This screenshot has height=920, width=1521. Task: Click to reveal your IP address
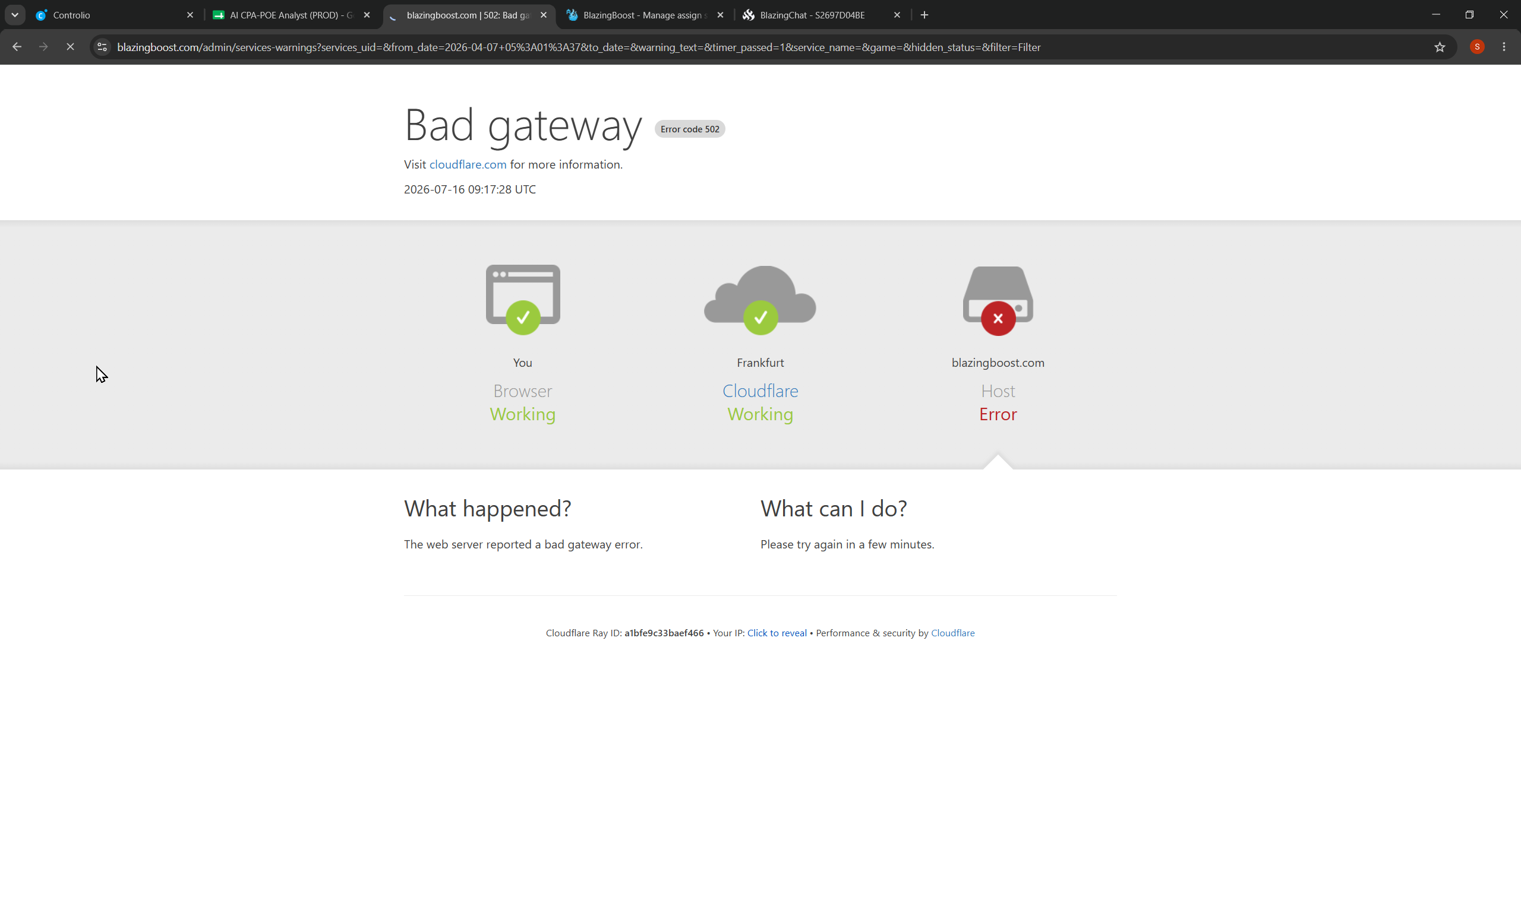click(x=777, y=633)
